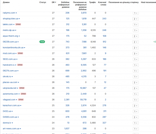This screenshot has width=156, height=134.
Task: Open dofollow domains count 2,381 for vilagrad.com
Action: point(67,100)
